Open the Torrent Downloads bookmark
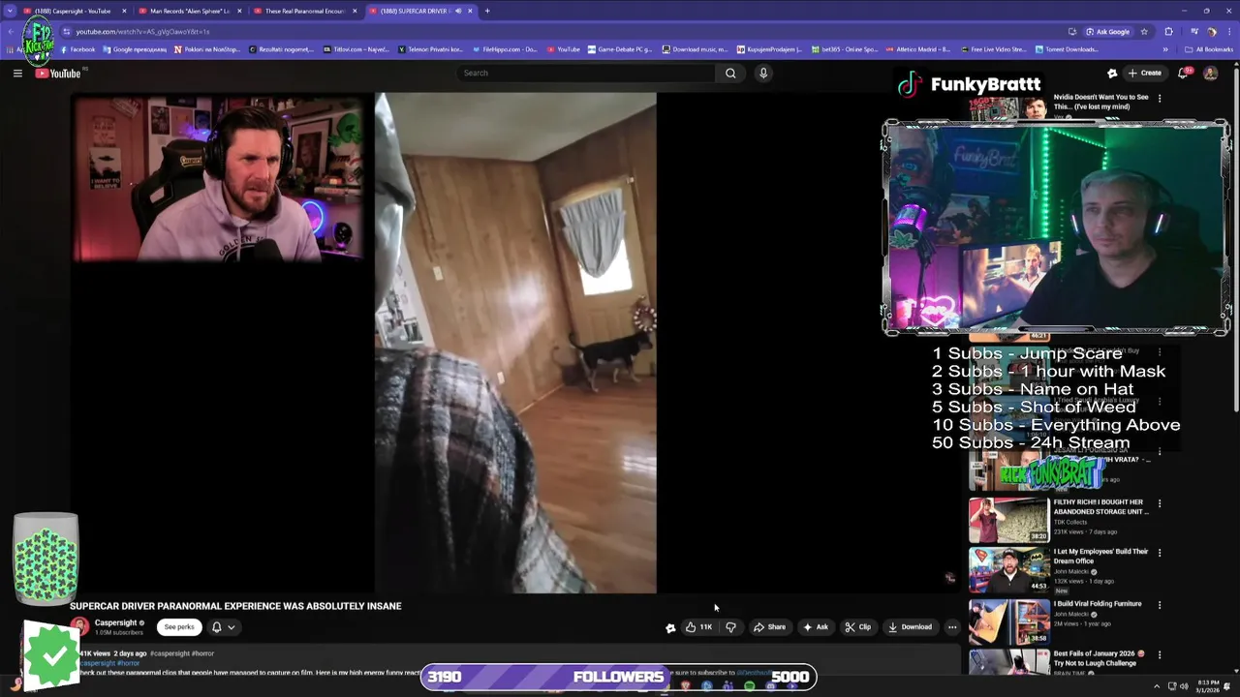The height and width of the screenshot is (697, 1240). [1068, 49]
